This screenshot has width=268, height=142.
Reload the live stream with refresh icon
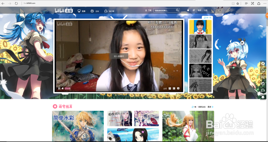pos(174,88)
